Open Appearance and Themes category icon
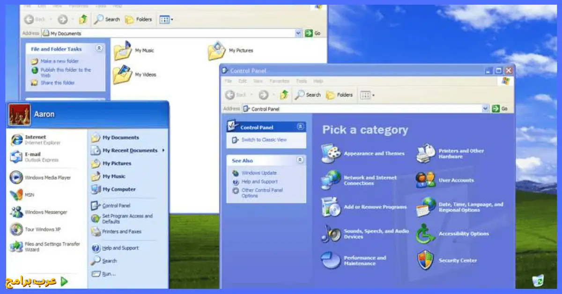The height and width of the screenshot is (294, 562). point(331,153)
